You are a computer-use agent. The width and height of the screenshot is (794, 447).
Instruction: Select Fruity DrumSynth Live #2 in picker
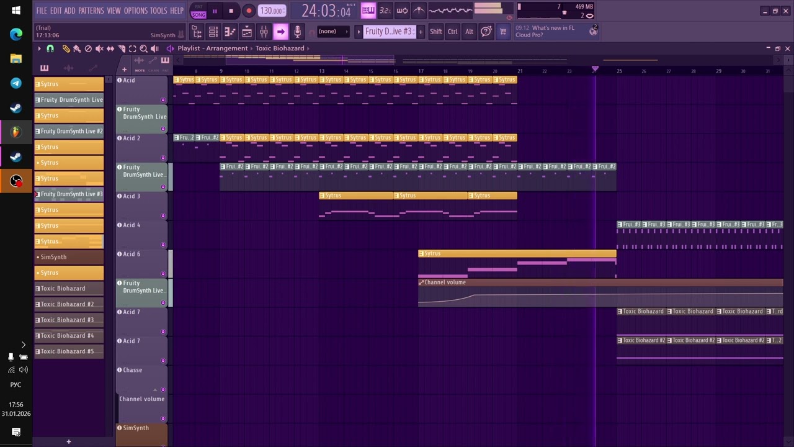coord(69,131)
